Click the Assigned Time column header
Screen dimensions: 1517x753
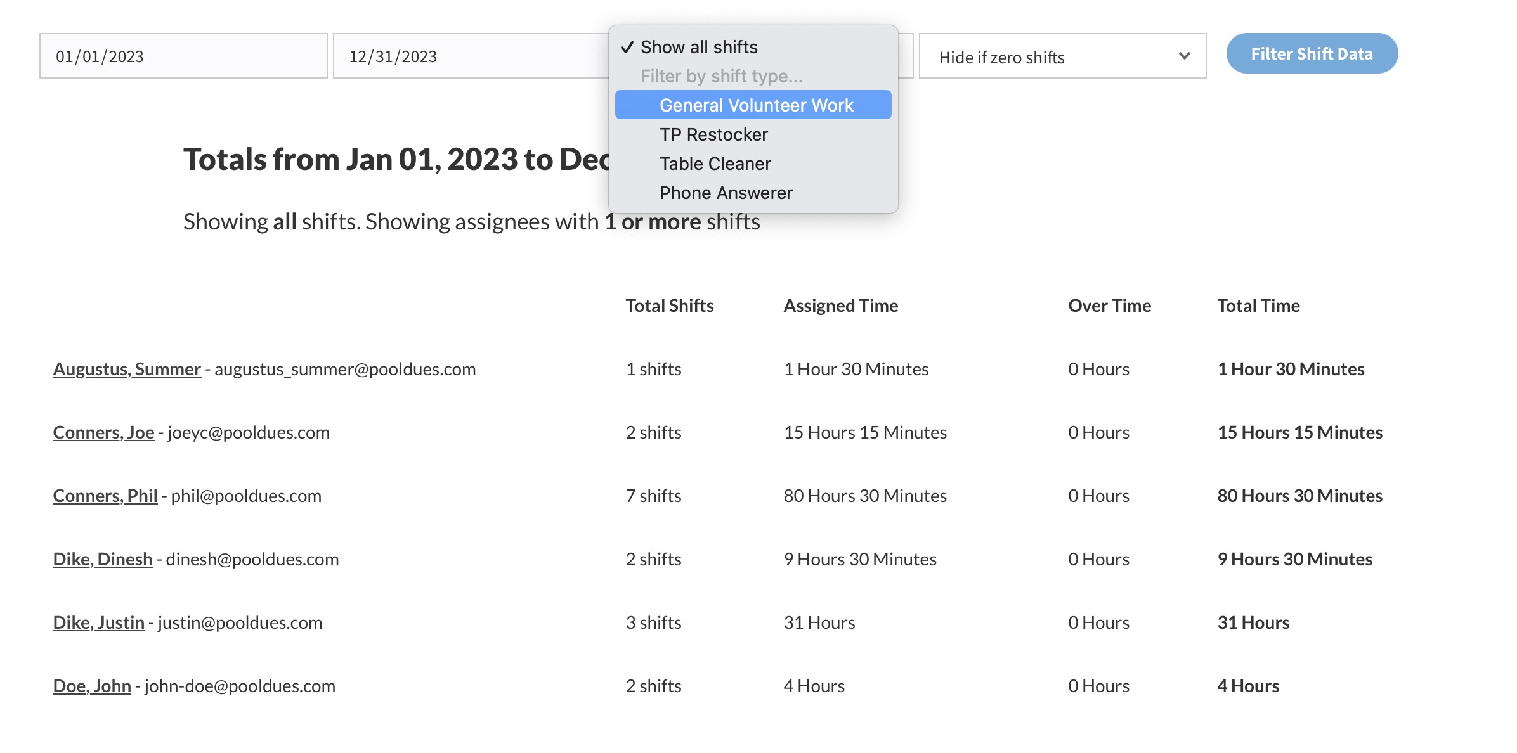[841, 306]
